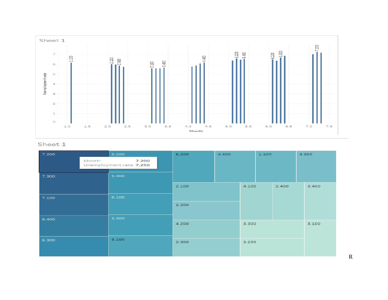The image size is (388, 300).
Task: Select the 3.100 treemap tile
Action: [x=320, y=238]
